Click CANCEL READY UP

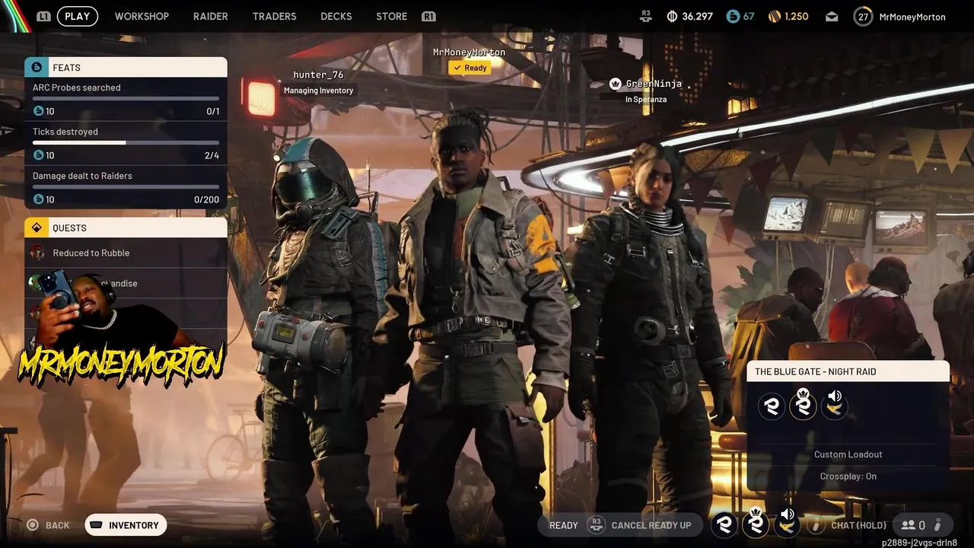[651, 525]
